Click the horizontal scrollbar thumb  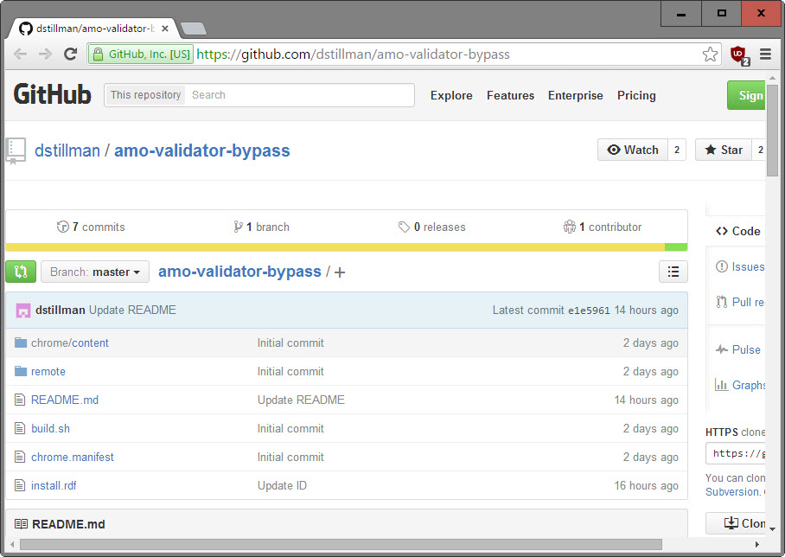click(341, 544)
